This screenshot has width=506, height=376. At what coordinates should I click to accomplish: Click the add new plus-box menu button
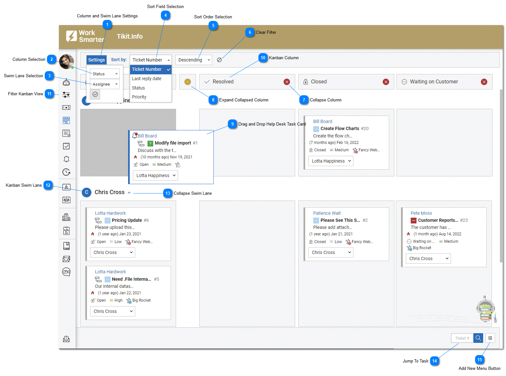490,338
